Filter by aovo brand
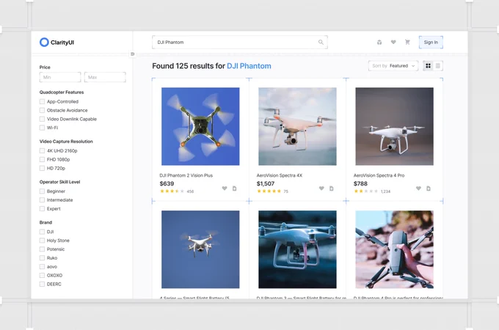 pos(42,266)
